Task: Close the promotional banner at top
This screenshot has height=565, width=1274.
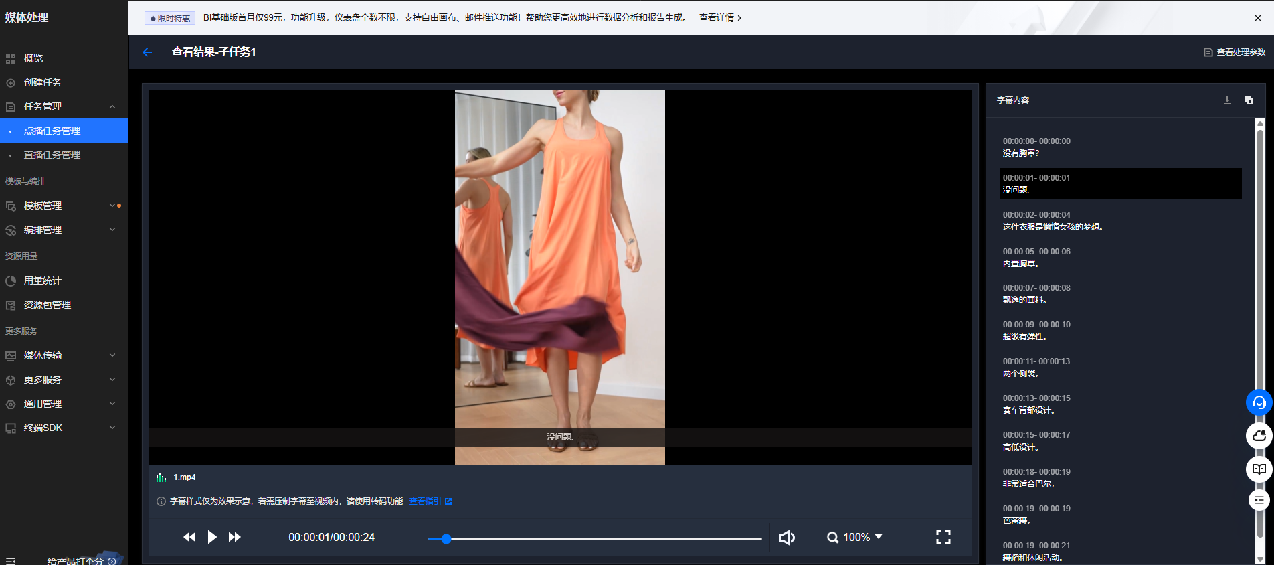Action: point(1257,18)
